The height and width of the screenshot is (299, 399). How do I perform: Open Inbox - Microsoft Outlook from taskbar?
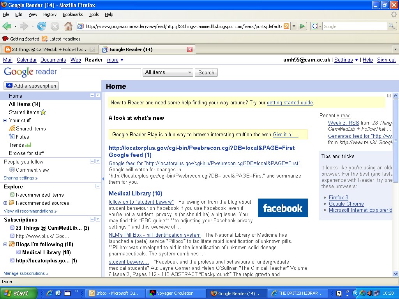pyautogui.click(x=115, y=293)
